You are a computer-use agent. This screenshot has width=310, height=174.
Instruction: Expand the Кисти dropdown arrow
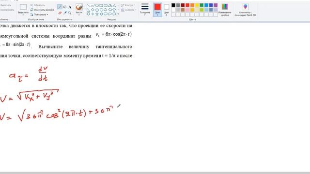tap(79, 15)
